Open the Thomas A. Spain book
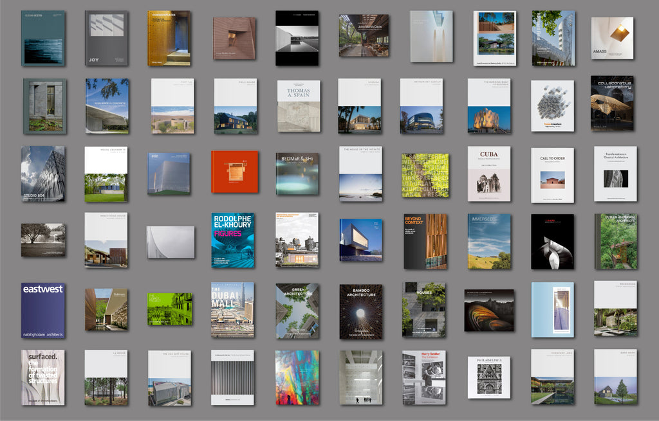The image size is (659, 421). (299, 106)
